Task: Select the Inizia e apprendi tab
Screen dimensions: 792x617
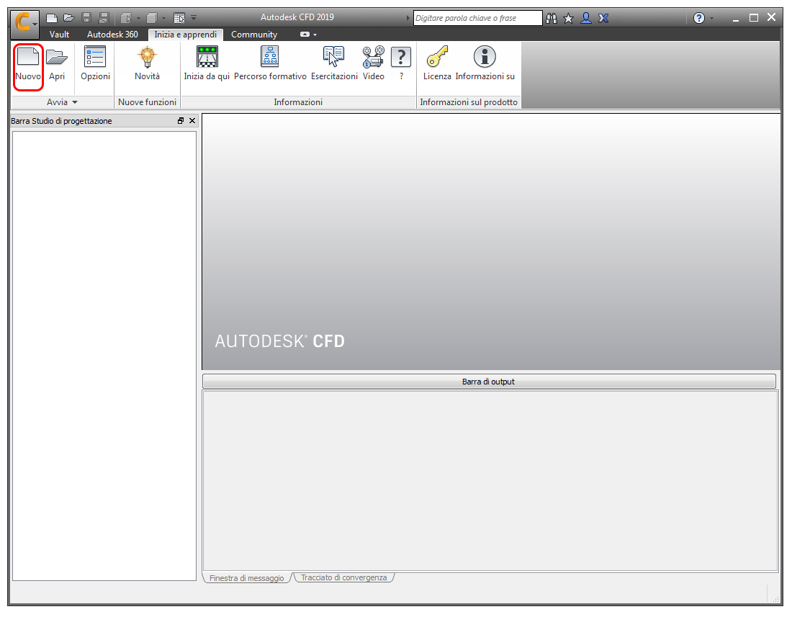Action: coord(185,35)
